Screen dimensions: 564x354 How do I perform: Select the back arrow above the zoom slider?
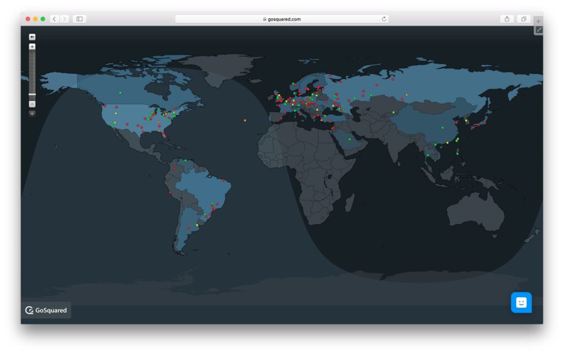(32, 36)
